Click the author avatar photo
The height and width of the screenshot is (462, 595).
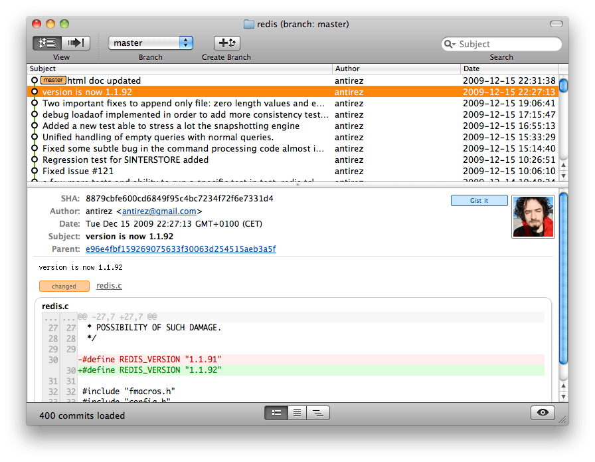[533, 217]
